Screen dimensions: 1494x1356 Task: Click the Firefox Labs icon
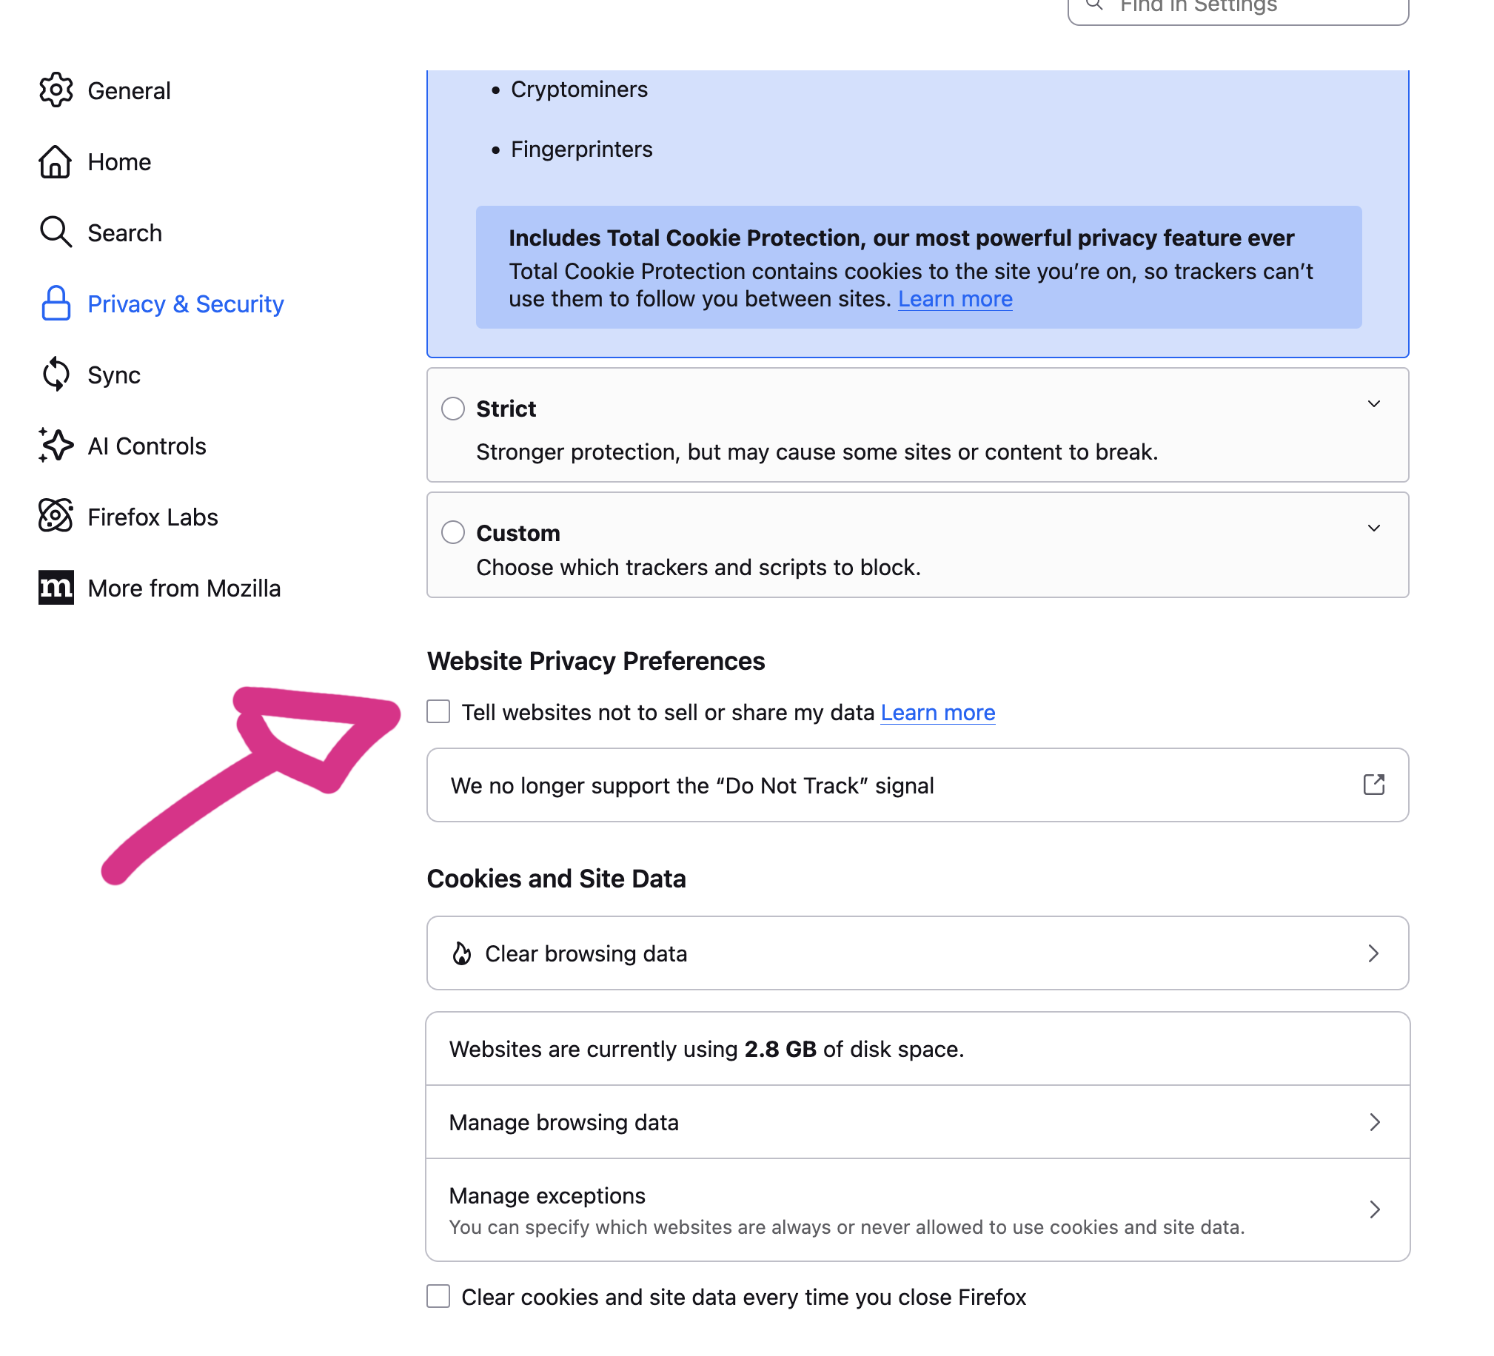pyautogui.click(x=56, y=517)
